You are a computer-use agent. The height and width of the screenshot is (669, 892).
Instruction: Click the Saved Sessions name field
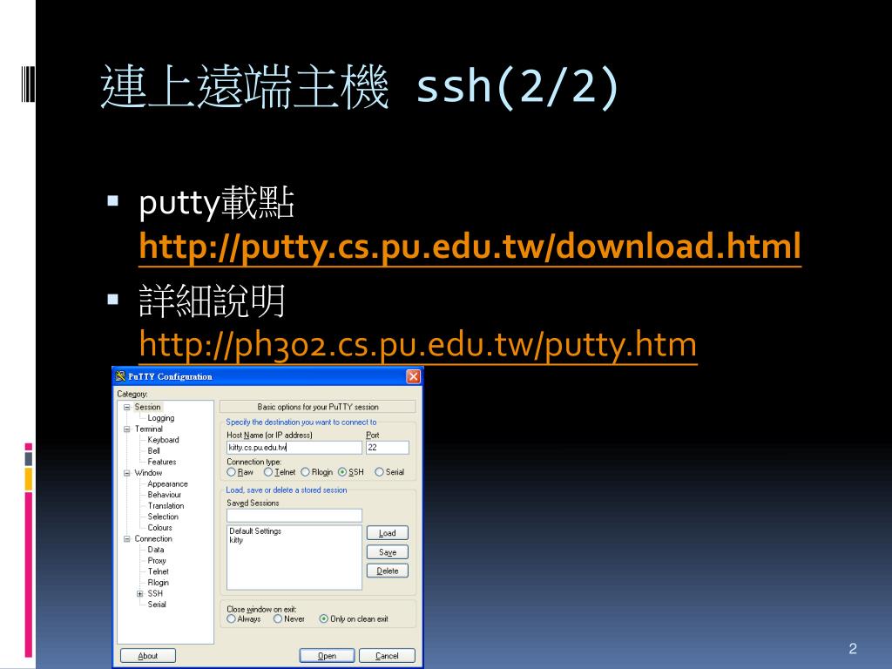pyautogui.click(x=294, y=516)
